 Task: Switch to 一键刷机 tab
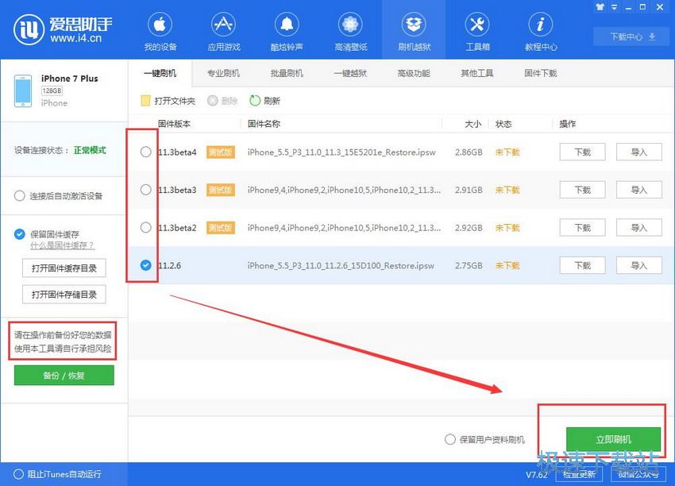pyautogui.click(x=160, y=73)
